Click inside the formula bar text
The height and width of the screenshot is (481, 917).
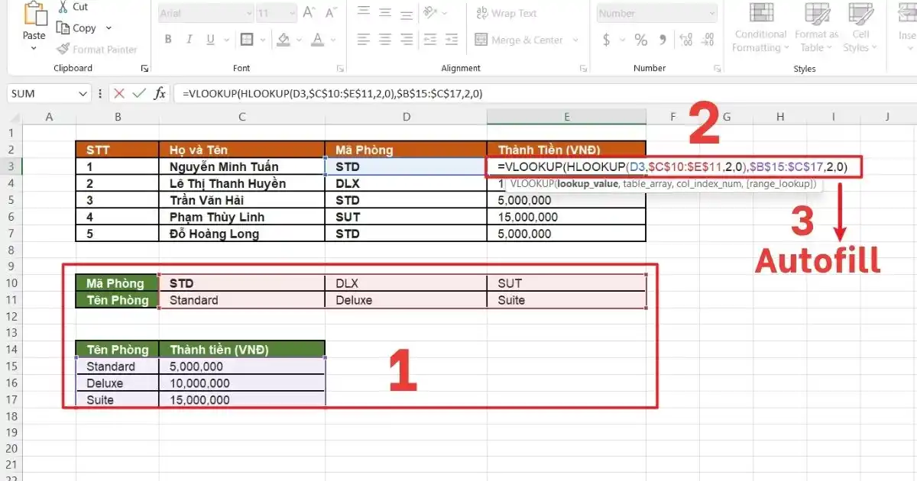tap(332, 93)
